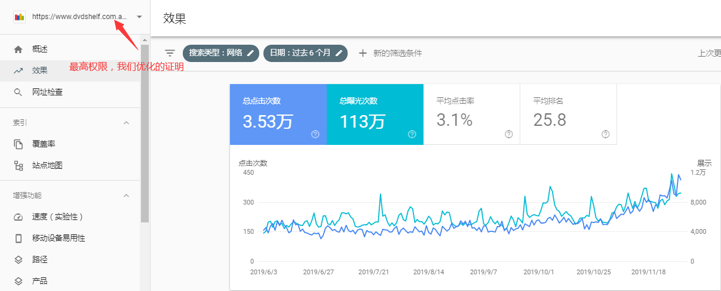Click pencil icon on 搜索类型 chip

(x=251, y=53)
